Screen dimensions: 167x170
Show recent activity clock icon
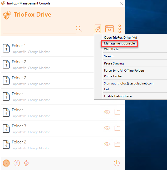(6, 163)
